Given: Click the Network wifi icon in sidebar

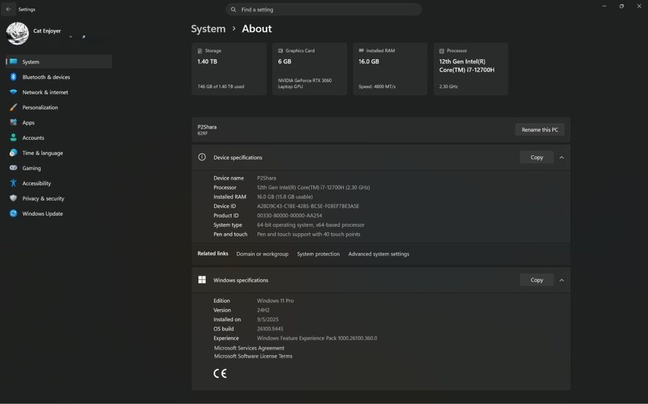Looking at the screenshot, I should (14, 92).
